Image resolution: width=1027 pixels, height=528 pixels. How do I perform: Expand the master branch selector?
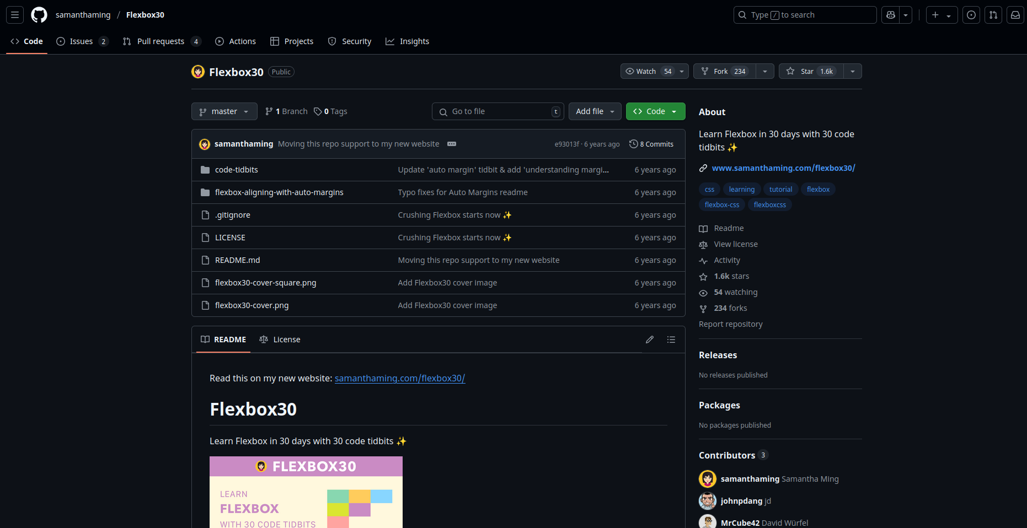[224, 111]
